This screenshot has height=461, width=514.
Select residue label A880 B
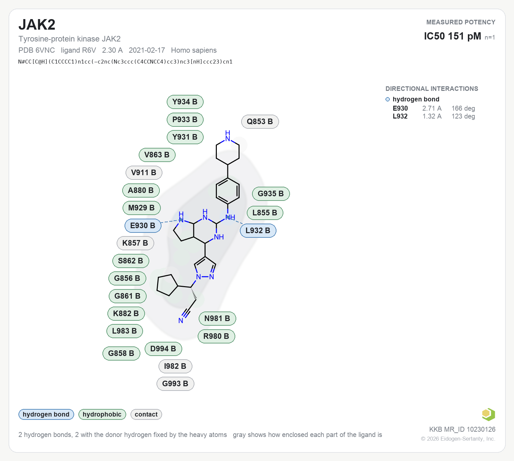point(141,190)
